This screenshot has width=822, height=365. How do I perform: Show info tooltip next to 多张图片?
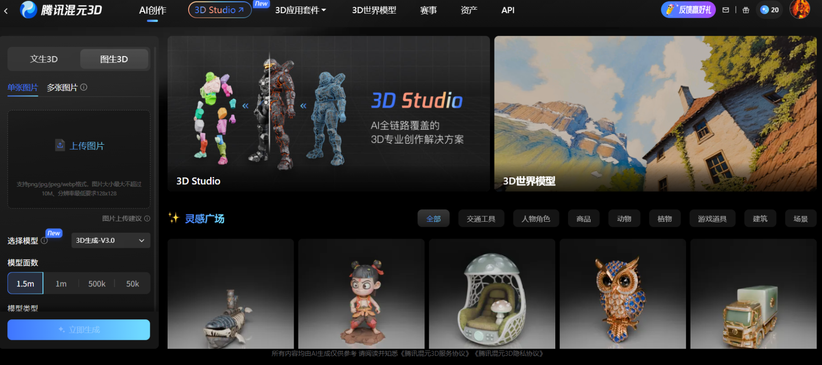pyautogui.click(x=84, y=87)
